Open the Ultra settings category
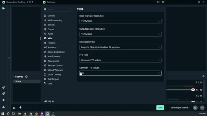Screen dimensions: 207x116 [x=48, y=83]
